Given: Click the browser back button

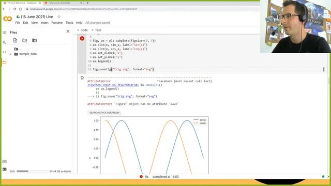Looking at the screenshot, I should click(x=4, y=9).
